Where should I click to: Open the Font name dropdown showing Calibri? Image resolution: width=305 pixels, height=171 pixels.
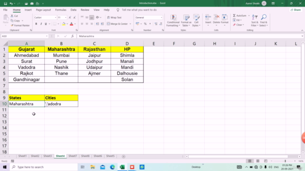tap(55, 18)
